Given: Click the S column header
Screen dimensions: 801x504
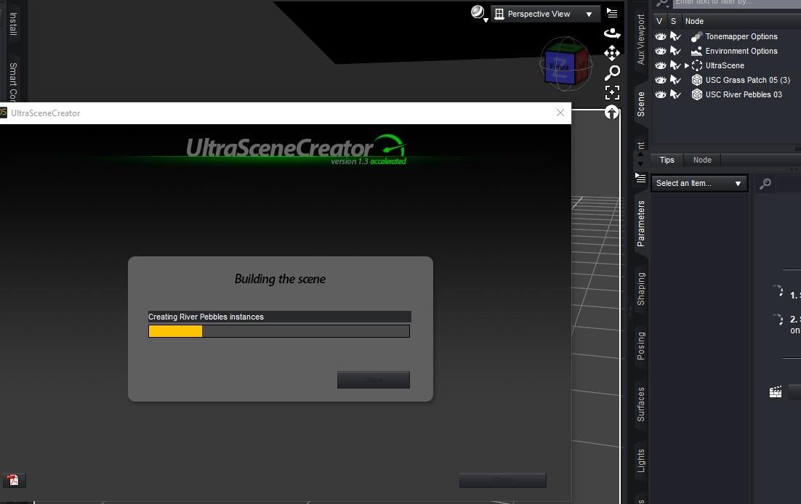Looking at the screenshot, I should [x=673, y=21].
